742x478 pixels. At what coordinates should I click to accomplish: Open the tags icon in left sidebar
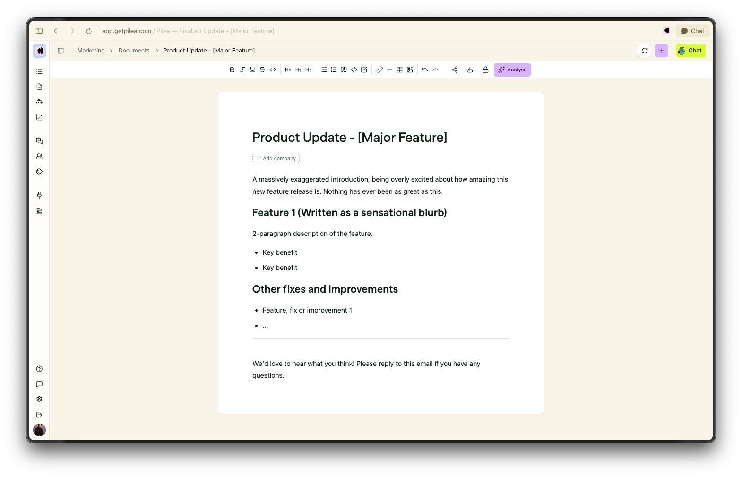point(39,172)
